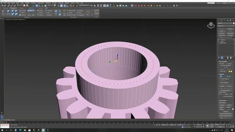Screen dimensions: 235x132
Task: Choose the Select and Rotate tool
Action: 40,5
